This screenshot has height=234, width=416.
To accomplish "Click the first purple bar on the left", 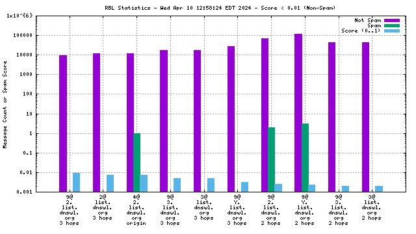I will coord(63,123).
